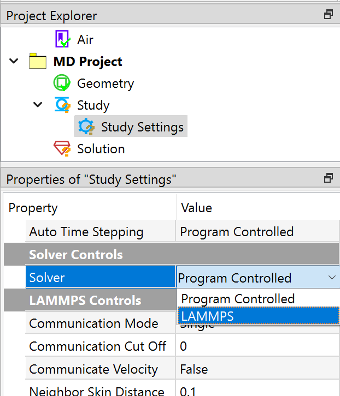Click the Air item icon

pyautogui.click(x=63, y=40)
